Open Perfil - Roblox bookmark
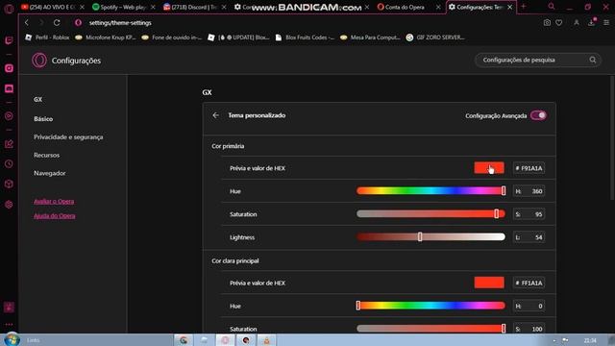Viewport: 615px width, 346px height. (x=47, y=37)
